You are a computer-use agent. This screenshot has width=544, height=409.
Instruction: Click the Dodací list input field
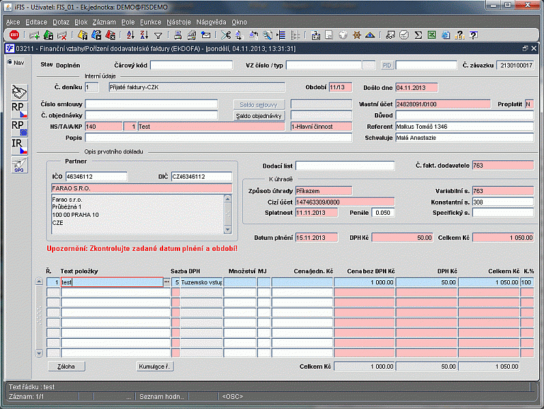click(x=345, y=166)
